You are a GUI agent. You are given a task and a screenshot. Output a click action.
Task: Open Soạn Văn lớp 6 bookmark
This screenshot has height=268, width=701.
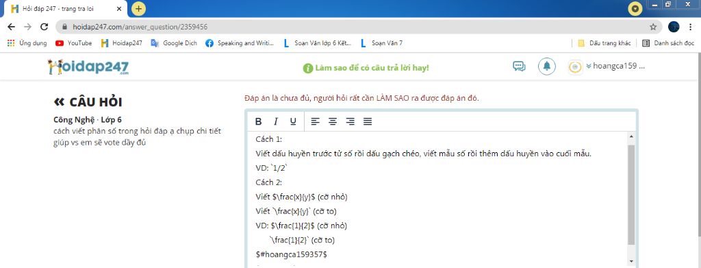[x=318, y=43]
